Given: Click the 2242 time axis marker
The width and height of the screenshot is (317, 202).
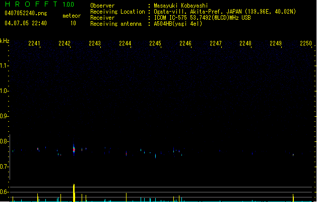Looking at the screenshot, I should [x=65, y=43].
